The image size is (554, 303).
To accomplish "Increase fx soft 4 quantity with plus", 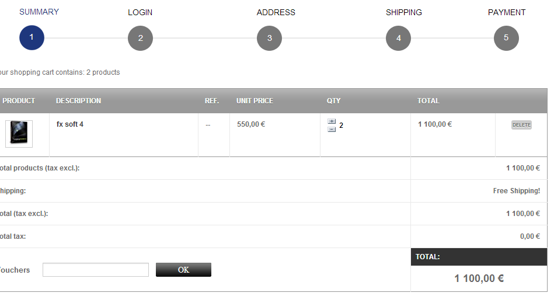I will coord(332,121).
